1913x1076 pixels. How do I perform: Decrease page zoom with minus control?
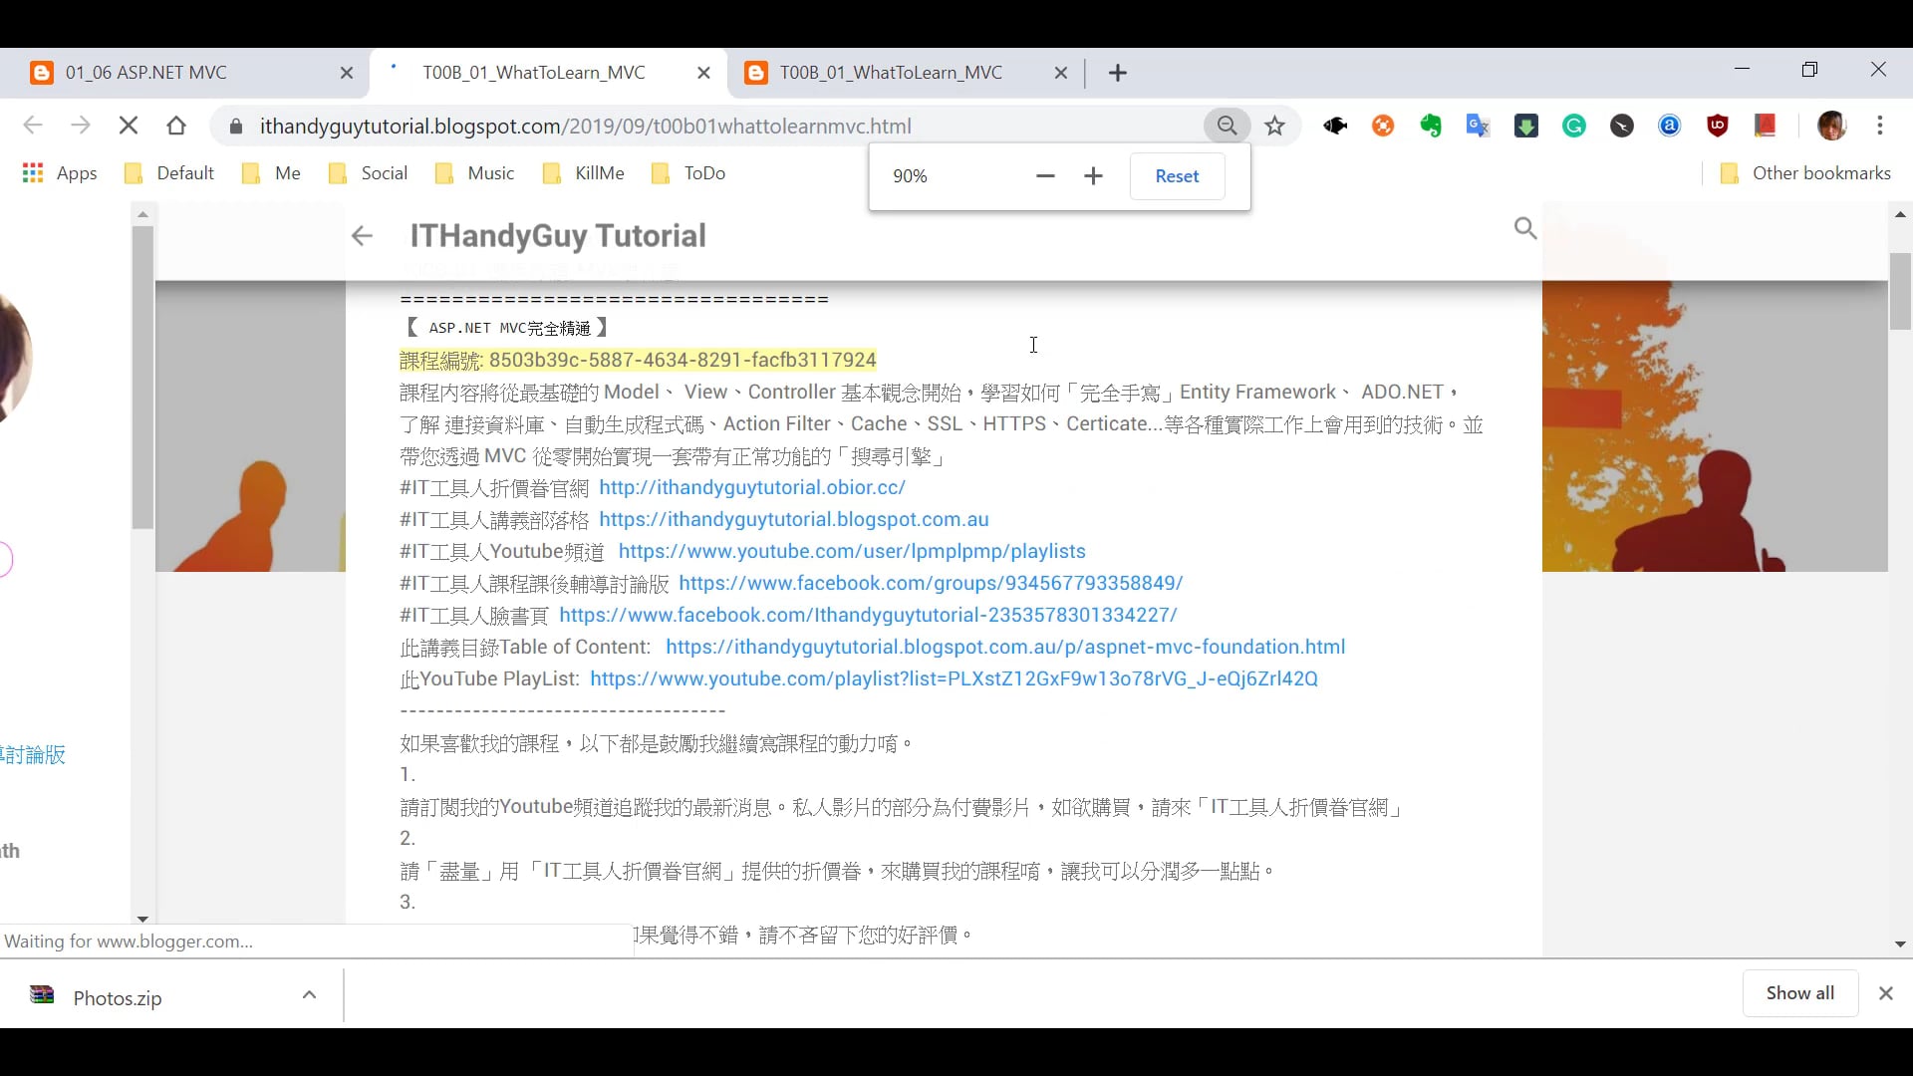(x=1044, y=175)
